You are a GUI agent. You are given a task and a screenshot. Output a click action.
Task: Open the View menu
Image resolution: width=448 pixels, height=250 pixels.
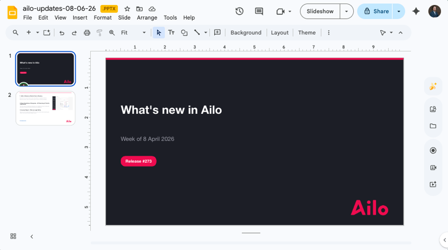60,18
